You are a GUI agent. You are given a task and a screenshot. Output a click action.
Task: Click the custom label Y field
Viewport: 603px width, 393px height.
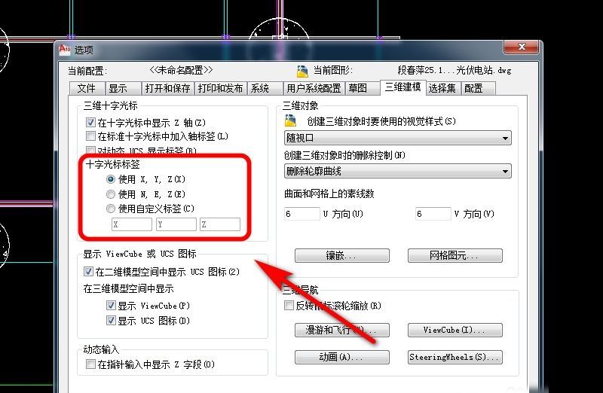click(x=176, y=224)
